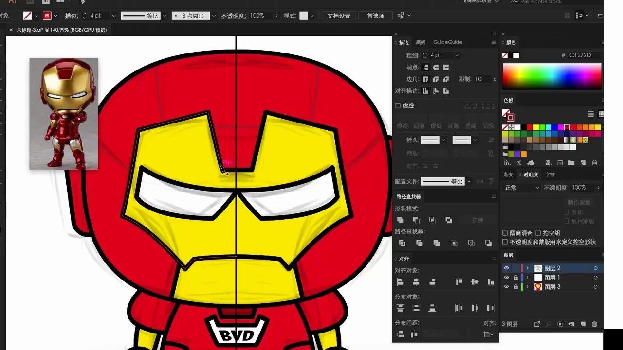This screenshot has width=623, height=350.
Task: Click vertical distribute center under 分布对象
Action: click(416, 308)
